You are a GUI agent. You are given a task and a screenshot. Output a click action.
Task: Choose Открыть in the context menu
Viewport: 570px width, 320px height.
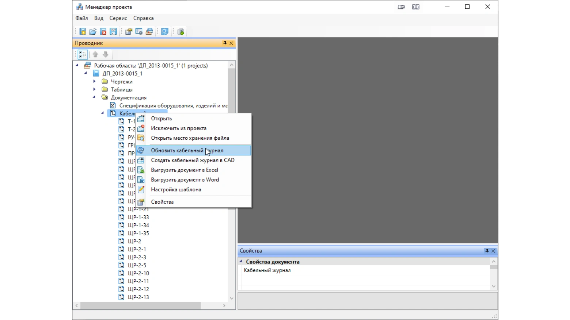pos(194,119)
